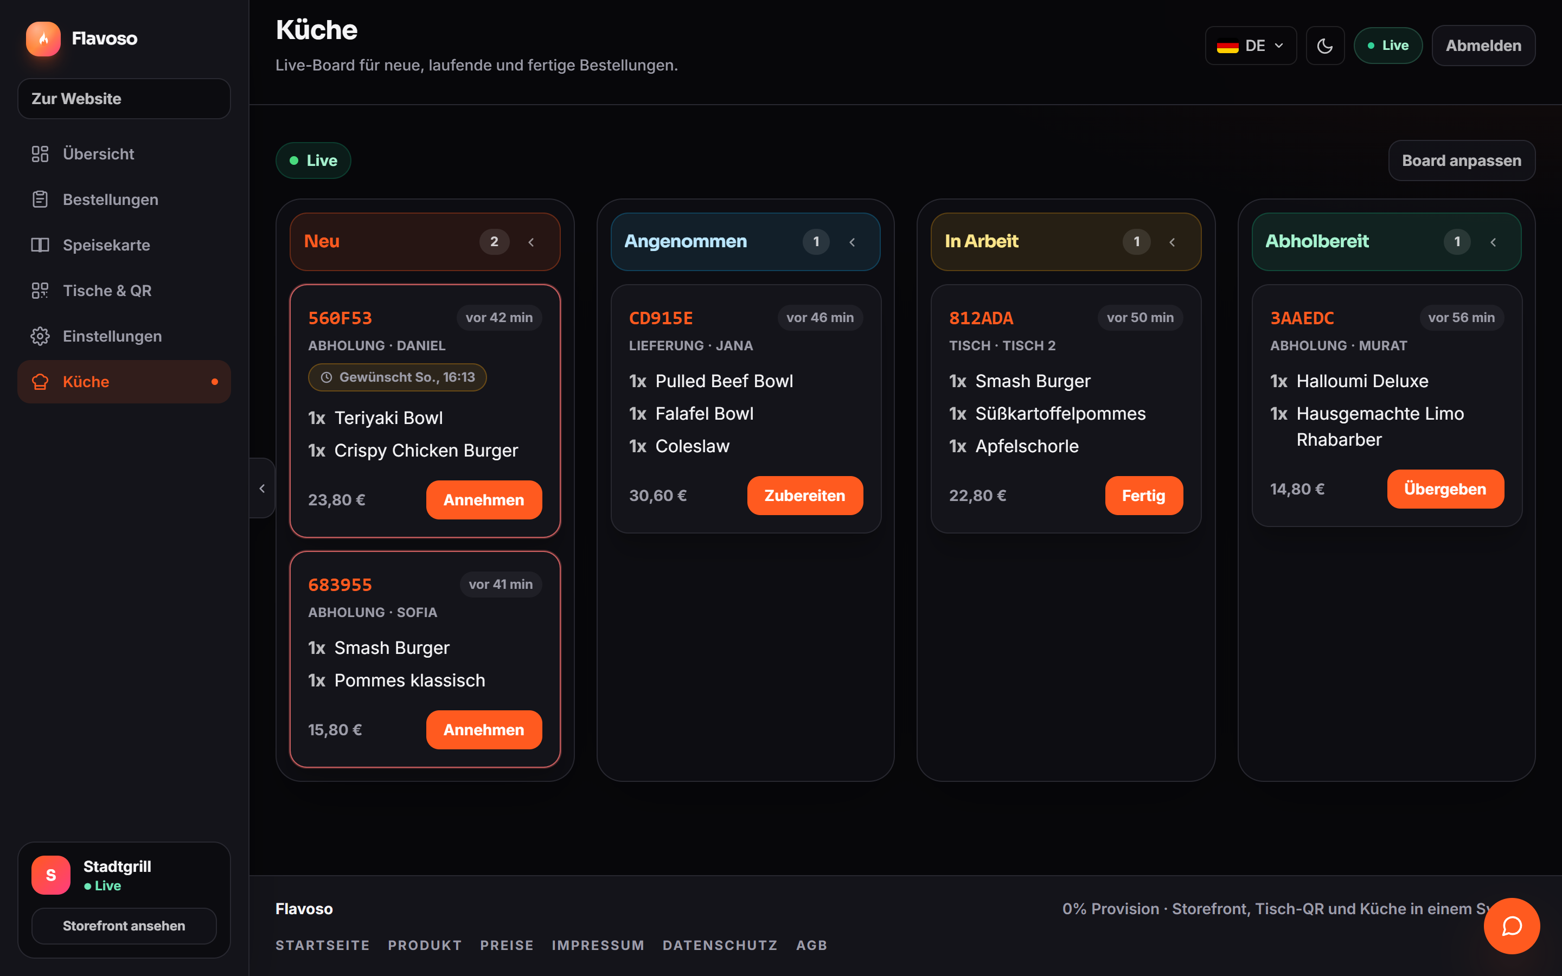Open the Produkt footer link
This screenshot has height=976, width=1562.
[x=425, y=945]
